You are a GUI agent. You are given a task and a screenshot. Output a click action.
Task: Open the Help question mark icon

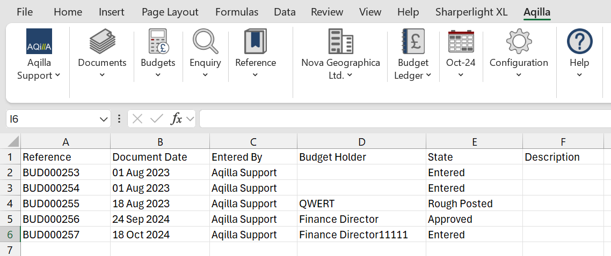(x=579, y=42)
